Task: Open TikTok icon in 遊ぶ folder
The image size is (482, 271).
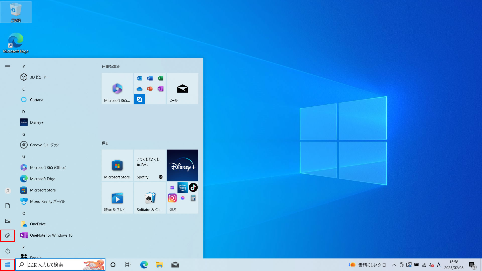Action: (x=193, y=187)
